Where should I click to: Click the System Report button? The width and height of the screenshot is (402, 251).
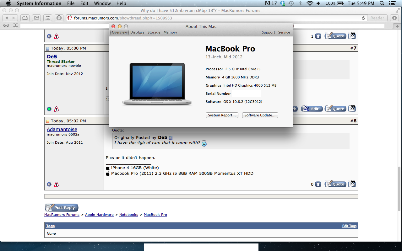222,115
